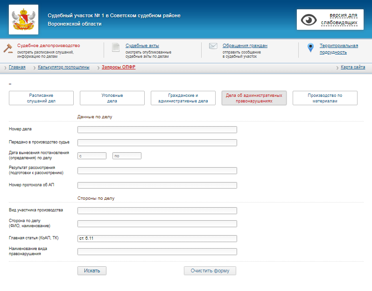Click the eye icon for visually impaired version

click(309, 20)
